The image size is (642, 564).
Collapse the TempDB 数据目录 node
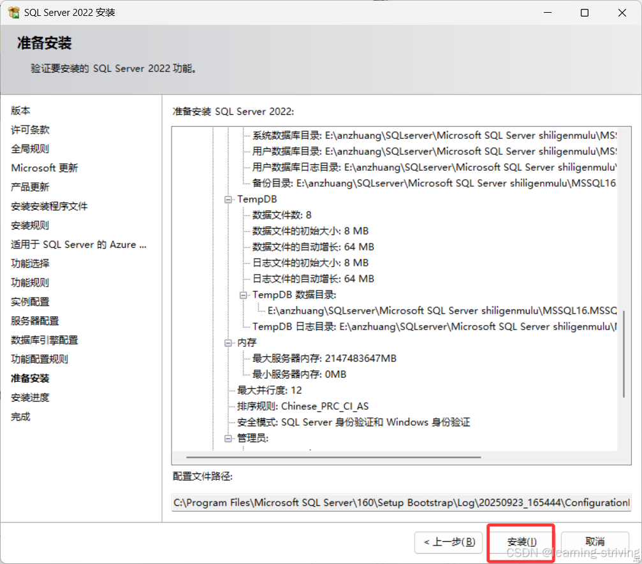coord(243,295)
